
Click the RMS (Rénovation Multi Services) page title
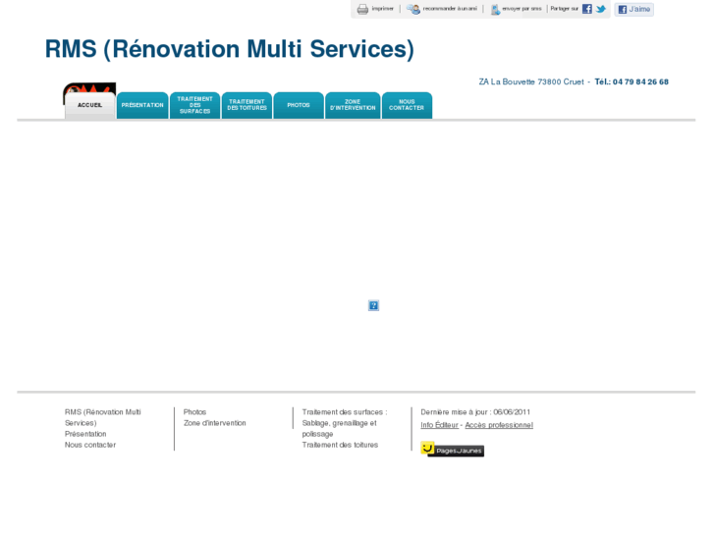(x=230, y=49)
